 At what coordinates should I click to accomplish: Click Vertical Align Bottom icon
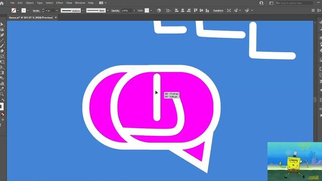(207, 11)
